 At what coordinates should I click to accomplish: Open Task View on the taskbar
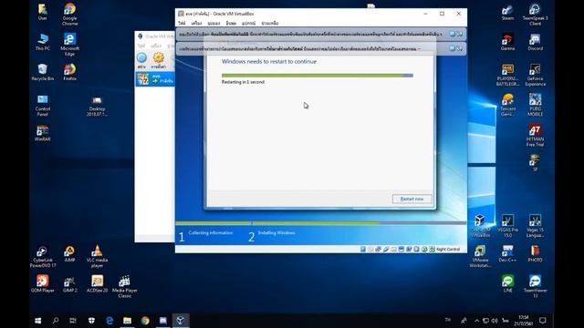(73, 320)
